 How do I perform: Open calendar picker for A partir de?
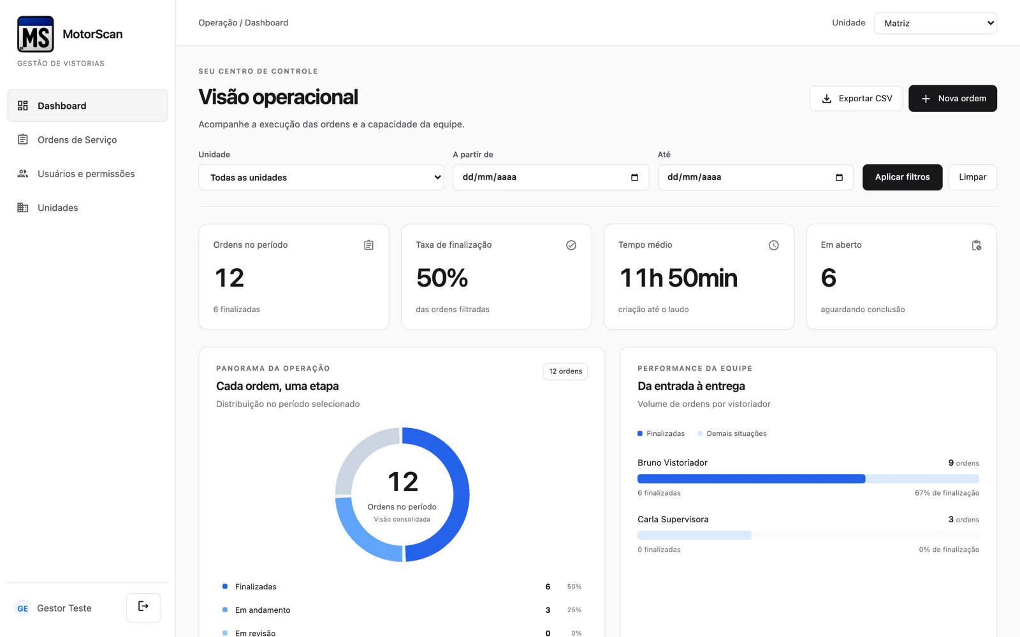pyautogui.click(x=634, y=178)
